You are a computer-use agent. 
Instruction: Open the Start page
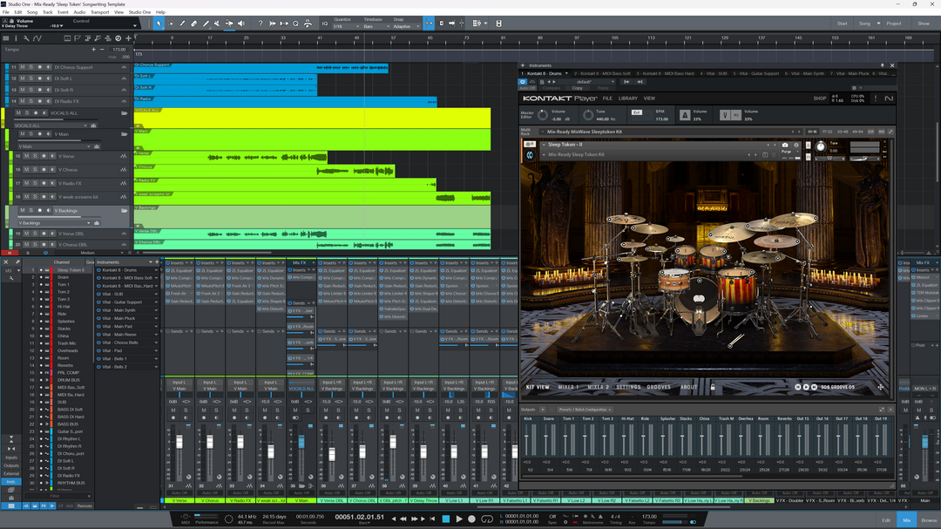pos(842,24)
